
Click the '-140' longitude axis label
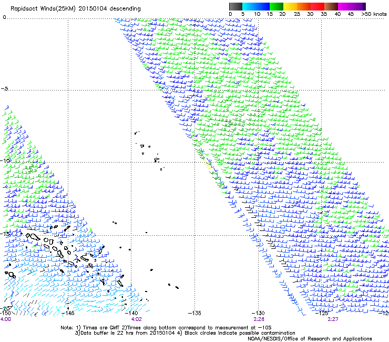pos(131,313)
